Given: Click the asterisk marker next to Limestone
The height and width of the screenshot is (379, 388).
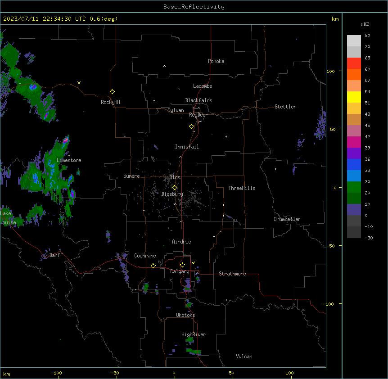Looking at the screenshot, I should point(69,156).
